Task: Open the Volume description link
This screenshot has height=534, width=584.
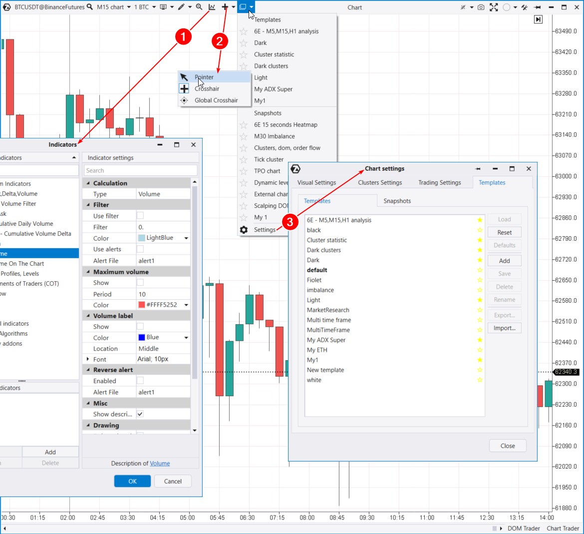Action: 160,464
